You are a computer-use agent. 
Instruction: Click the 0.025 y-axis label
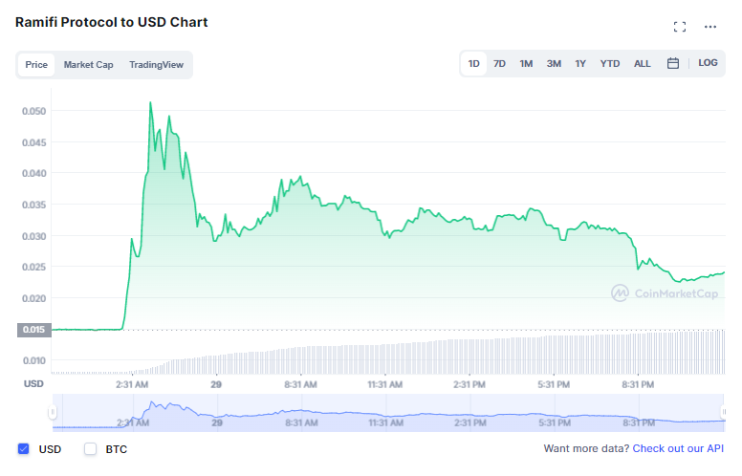click(33, 268)
